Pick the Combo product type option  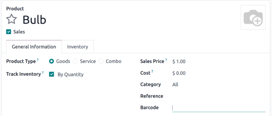click(101, 61)
